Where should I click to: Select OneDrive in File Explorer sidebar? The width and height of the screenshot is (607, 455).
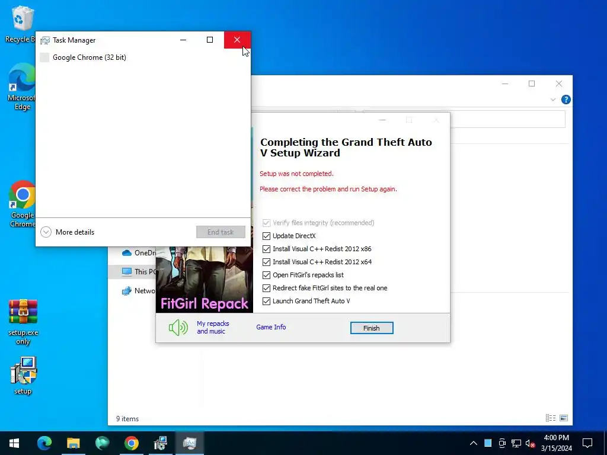139,252
